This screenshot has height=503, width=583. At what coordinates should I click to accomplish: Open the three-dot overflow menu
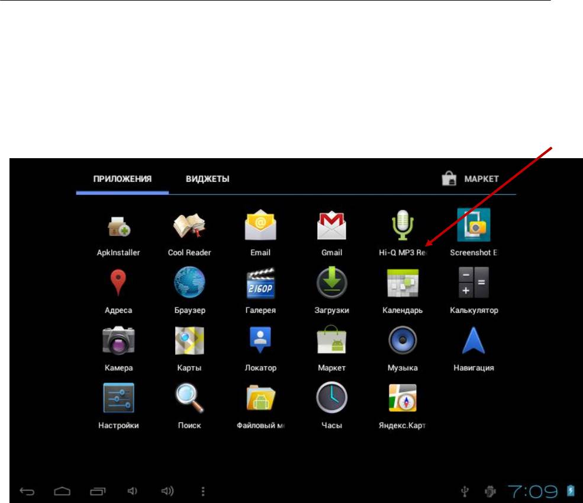click(x=203, y=491)
